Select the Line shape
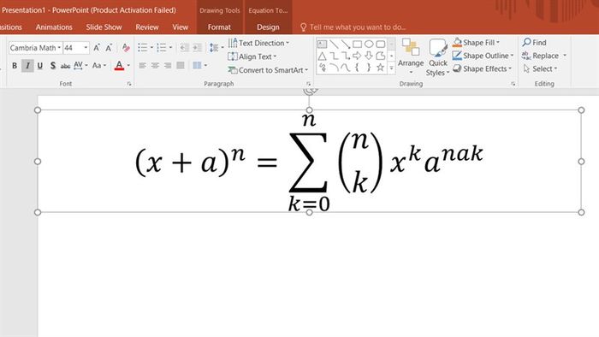Screen dimensions: 599x337 click(x=334, y=44)
